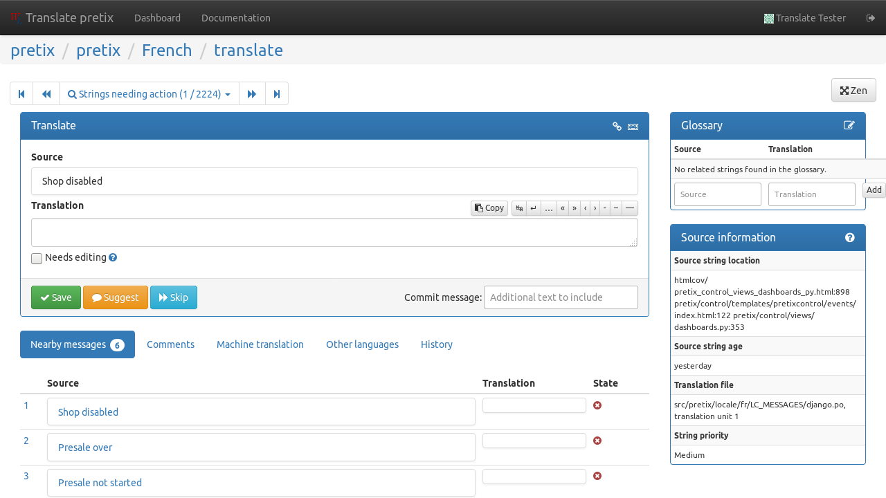Open Source information help icon
This screenshot has height=498, width=886.
tap(850, 237)
